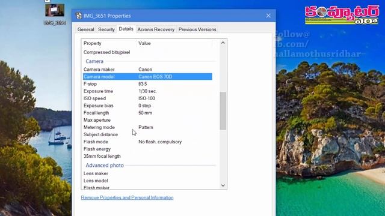
Task: Select the Flash energy row
Action: pos(147,149)
